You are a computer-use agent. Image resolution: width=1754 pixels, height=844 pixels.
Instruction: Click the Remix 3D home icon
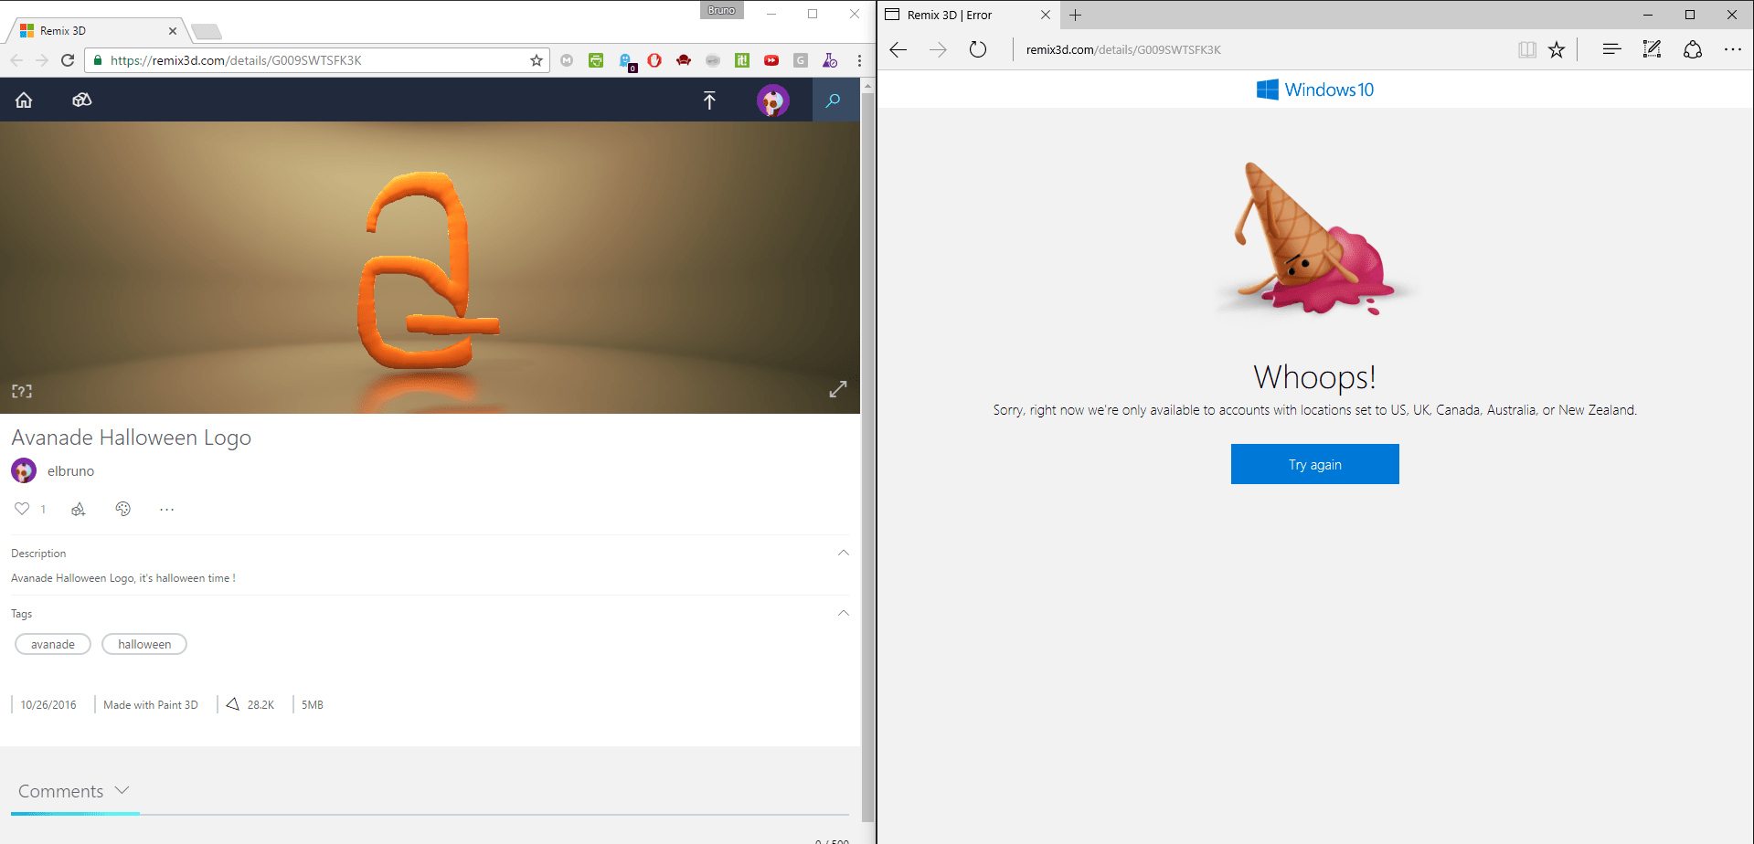coord(24,100)
